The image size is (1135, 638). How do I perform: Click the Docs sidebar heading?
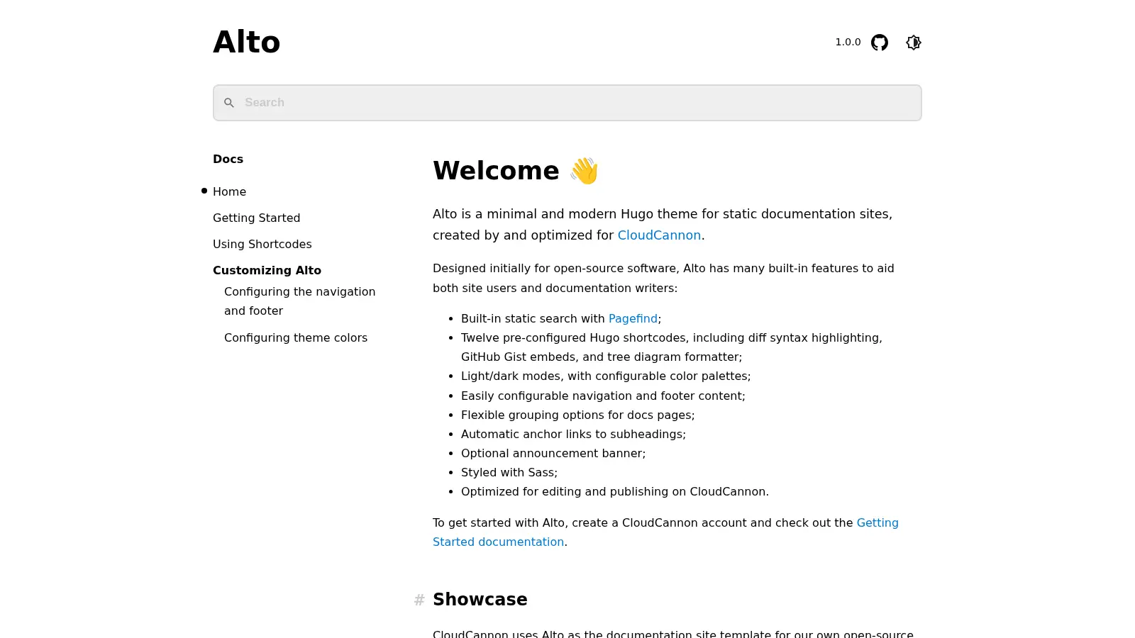point(228,159)
